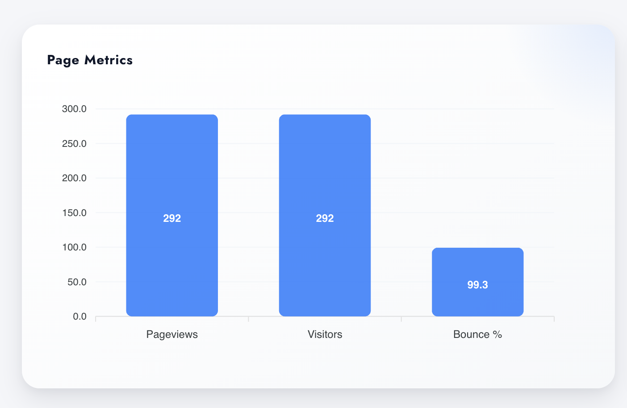Click the Pageviews bar in the chart
The image size is (627, 408).
pyautogui.click(x=172, y=216)
